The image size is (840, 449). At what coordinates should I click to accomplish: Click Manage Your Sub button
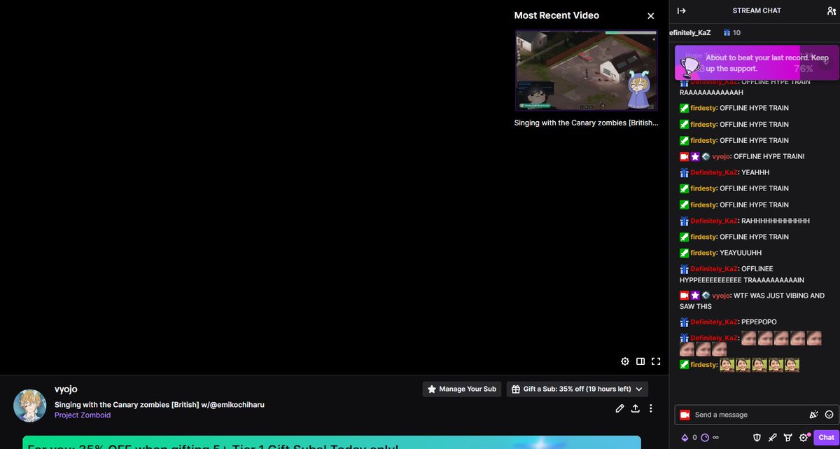coord(462,389)
